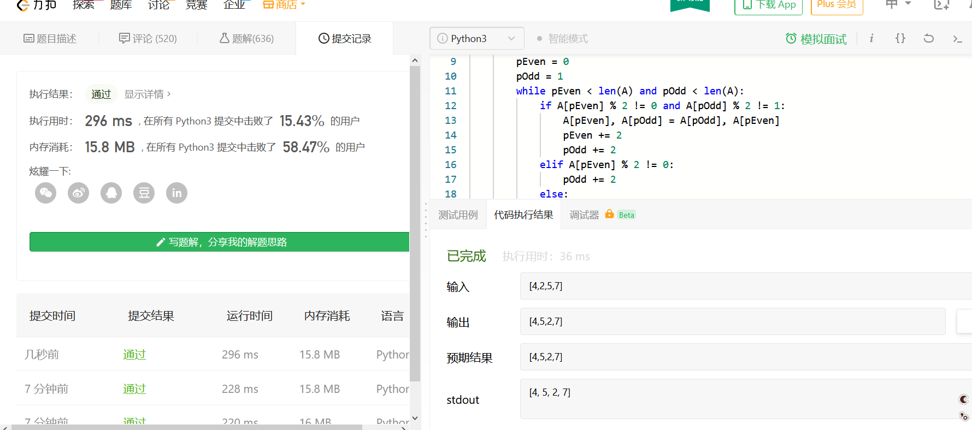972x430 pixels.
Task: Go to 竞赛 in navigation
Action: click(x=196, y=5)
